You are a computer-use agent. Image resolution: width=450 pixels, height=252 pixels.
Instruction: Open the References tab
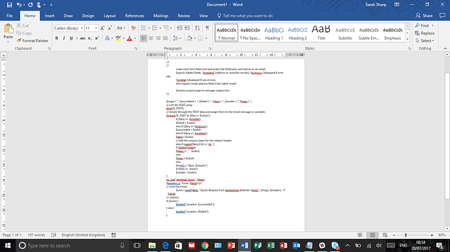tap(134, 16)
